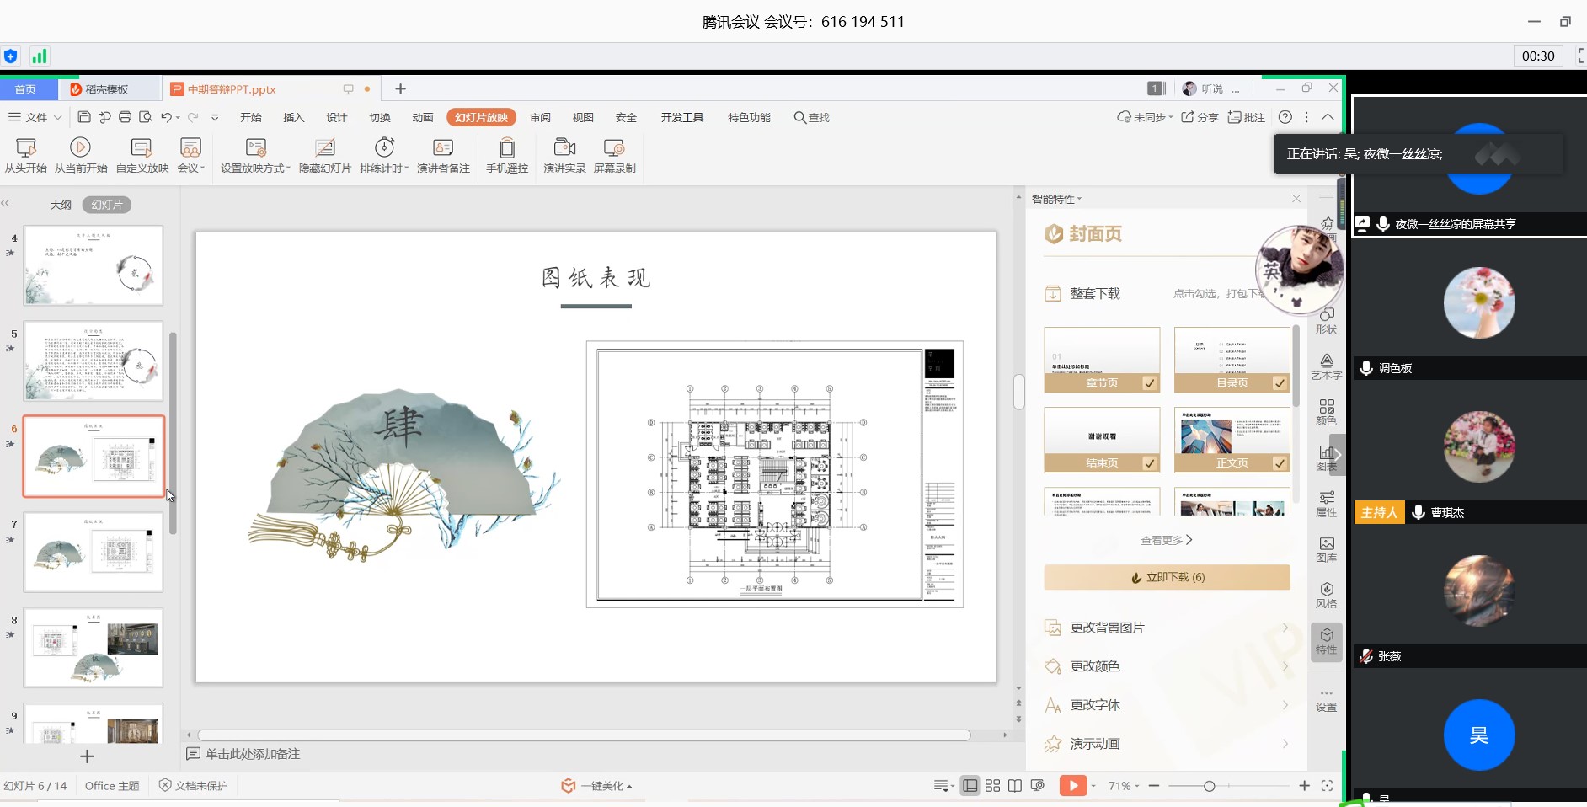Screen dimensions: 1587x807
Task: Open 演讲者备注 speaker notes tool
Action: pyautogui.click(x=443, y=148)
